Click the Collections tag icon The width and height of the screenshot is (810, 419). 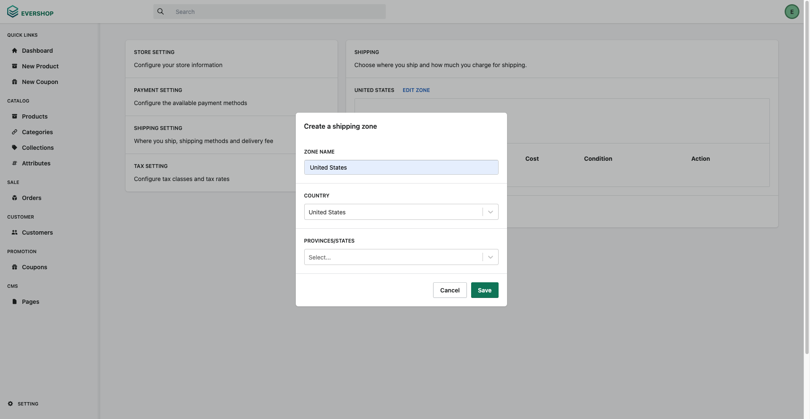click(15, 148)
